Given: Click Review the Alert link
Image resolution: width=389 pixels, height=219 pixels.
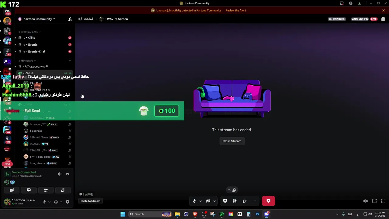Looking at the screenshot, I should [x=236, y=10].
